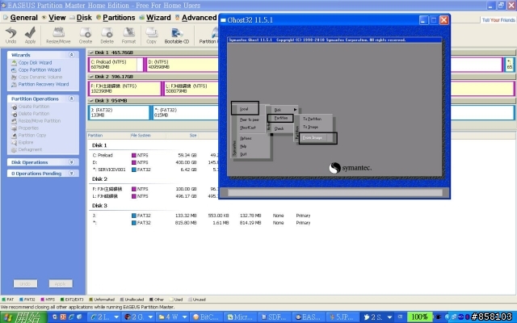Screen dimensions: 517x323
Task: Open the 4 W... taskbar group dropdown
Action: click(184, 317)
